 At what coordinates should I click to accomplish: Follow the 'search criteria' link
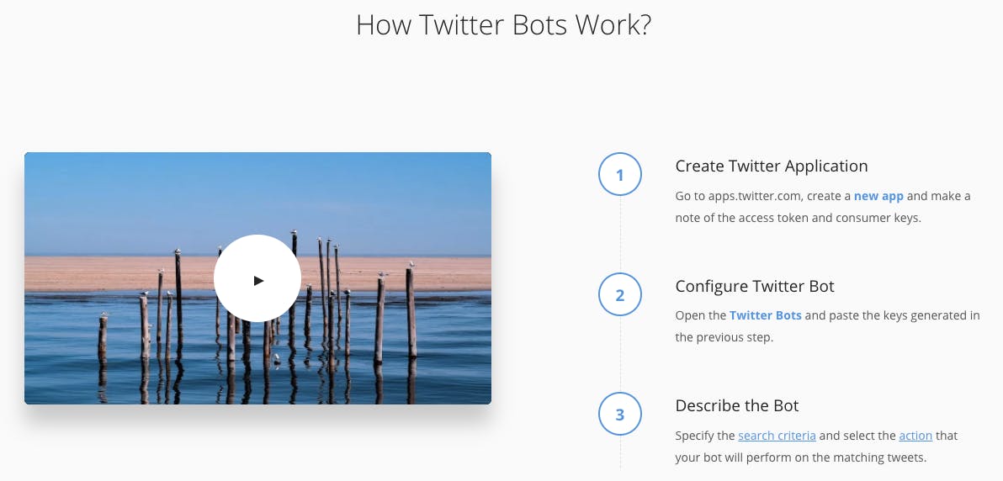777,436
